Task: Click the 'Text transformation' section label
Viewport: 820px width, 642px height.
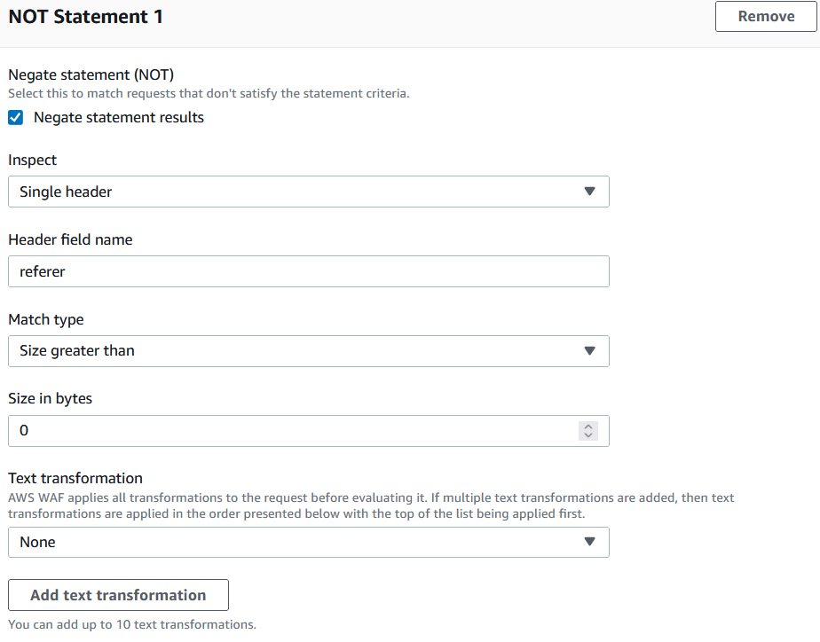Action: [75, 479]
